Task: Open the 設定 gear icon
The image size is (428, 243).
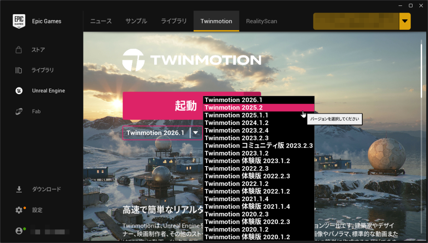Action: click(19, 210)
